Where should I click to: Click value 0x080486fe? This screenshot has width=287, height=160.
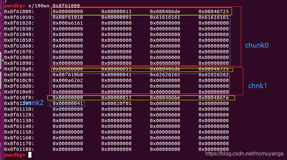click(x=214, y=98)
